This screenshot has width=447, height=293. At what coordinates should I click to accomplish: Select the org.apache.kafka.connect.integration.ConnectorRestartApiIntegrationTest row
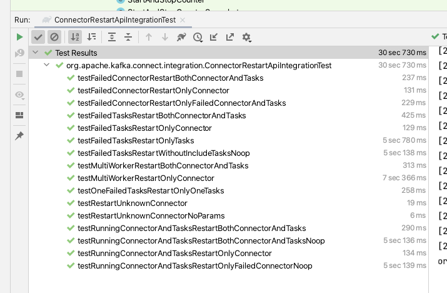(228, 65)
